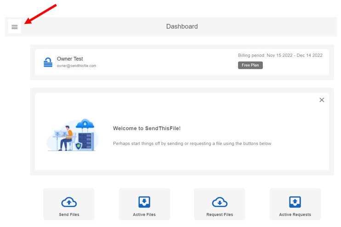
Task: Click the Send Files cloud upload icon
Action: point(69,202)
